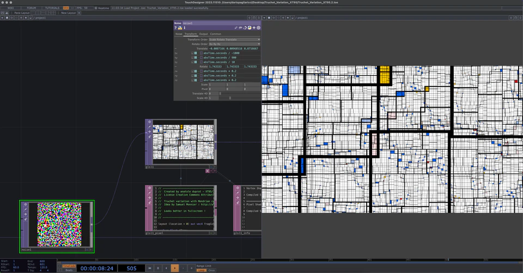Viewport: 523px width, 273px height.
Task: Switch to the Common parameter page
Action: (x=216, y=34)
